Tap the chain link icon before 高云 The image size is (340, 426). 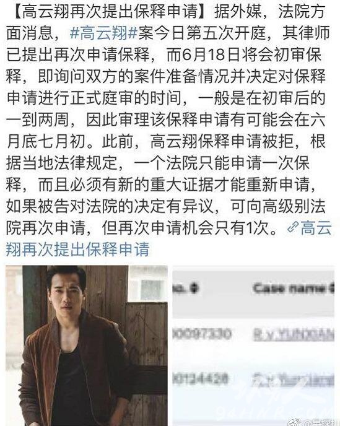coord(293,227)
